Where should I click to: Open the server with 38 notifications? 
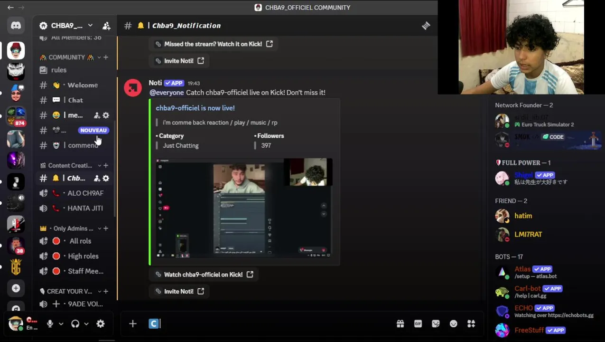pyautogui.click(x=16, y=246)
